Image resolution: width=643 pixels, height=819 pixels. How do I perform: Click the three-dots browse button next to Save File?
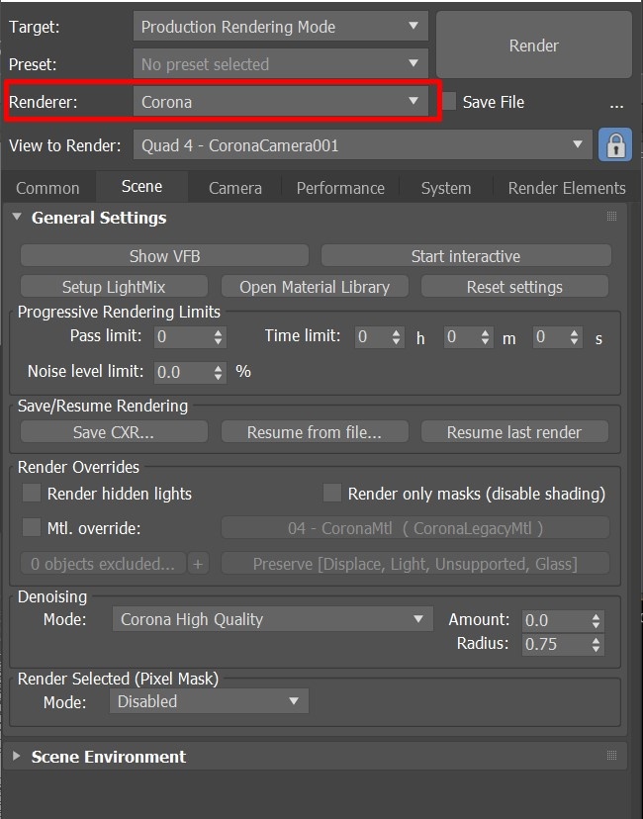pyautogui.click(x=616, y=104)
